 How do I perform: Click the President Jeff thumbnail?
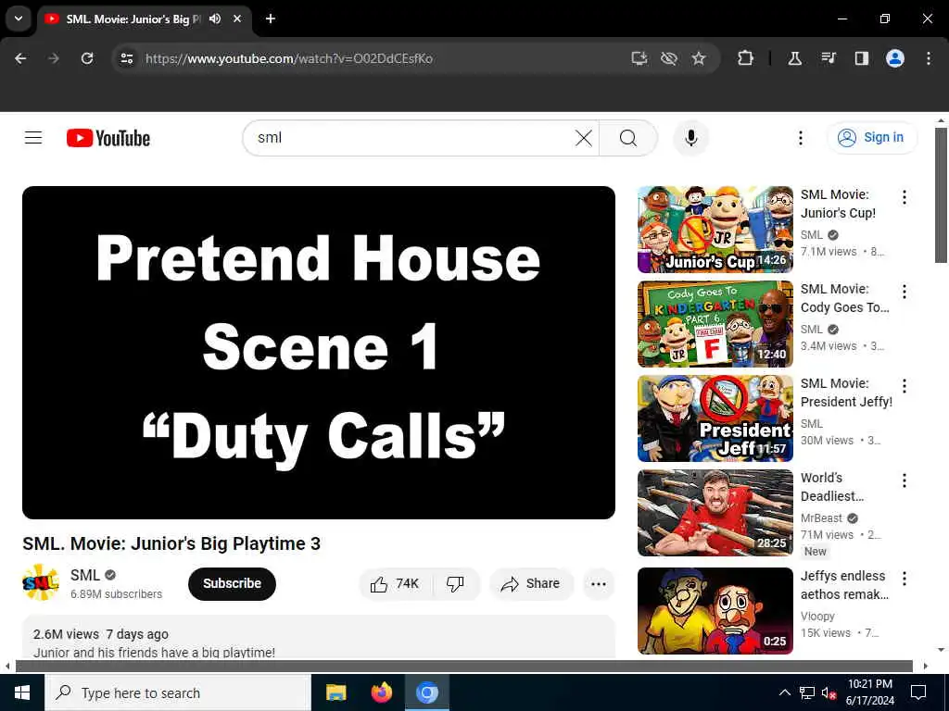pyautogui.click(x=715, y=418)
